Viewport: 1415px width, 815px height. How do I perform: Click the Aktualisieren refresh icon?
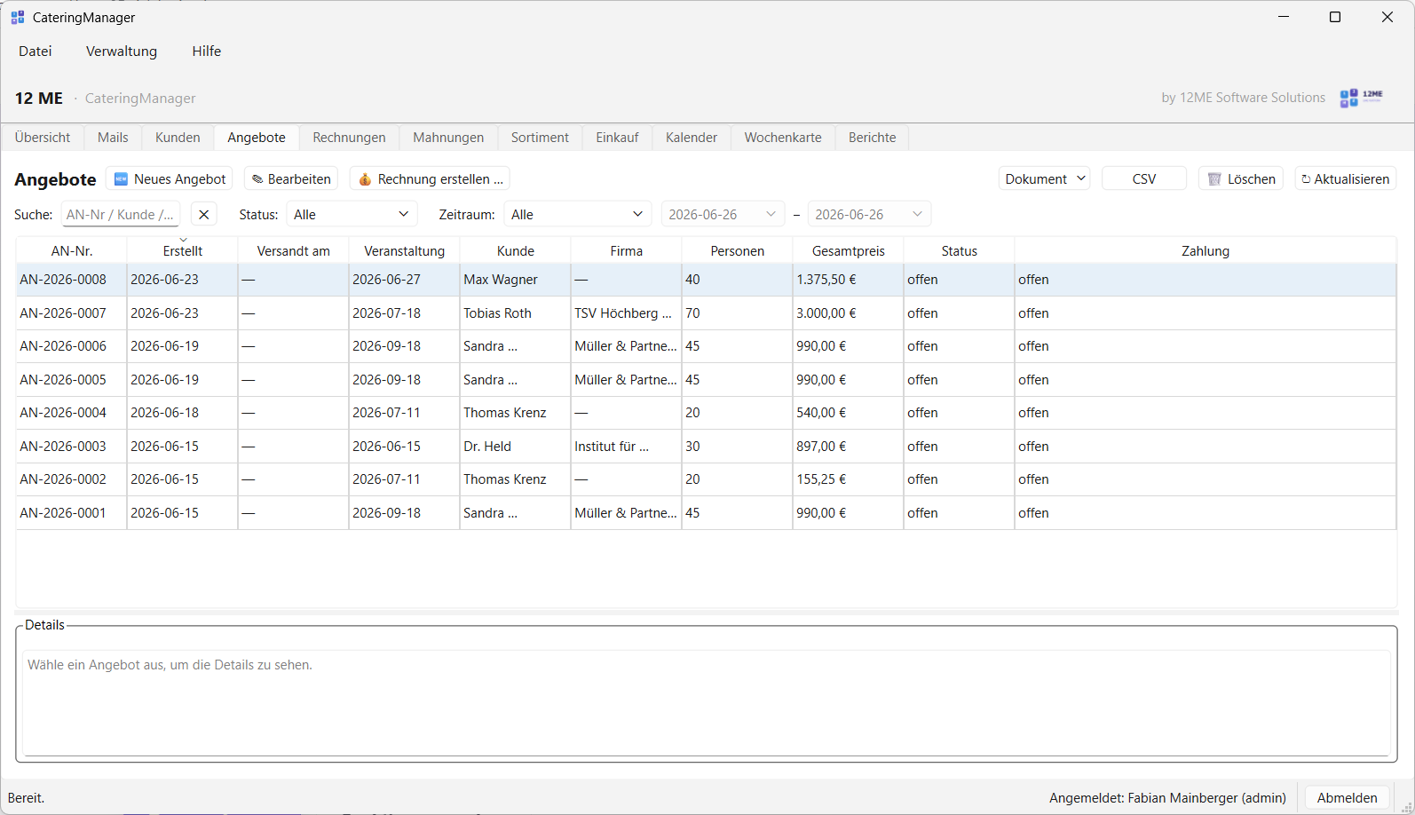(x=1306, y=179)
